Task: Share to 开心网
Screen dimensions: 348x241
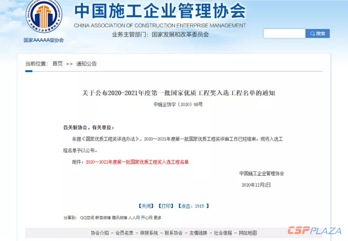Action: point(147,218)
